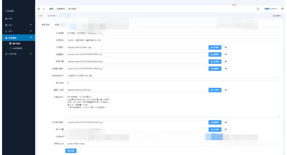Open the image picker icon in the second upload row
The image size is (287, 155).
[226, 54]
